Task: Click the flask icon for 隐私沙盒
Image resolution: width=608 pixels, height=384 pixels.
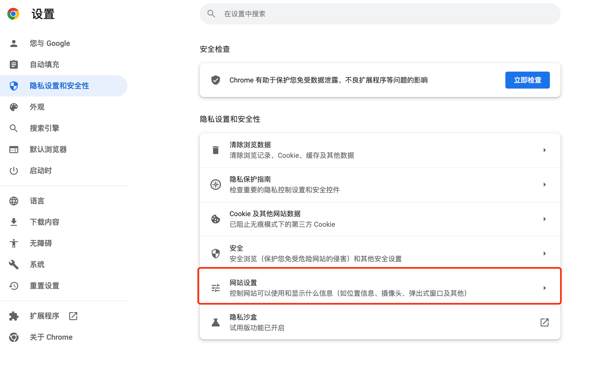Action: coord(216,322)
